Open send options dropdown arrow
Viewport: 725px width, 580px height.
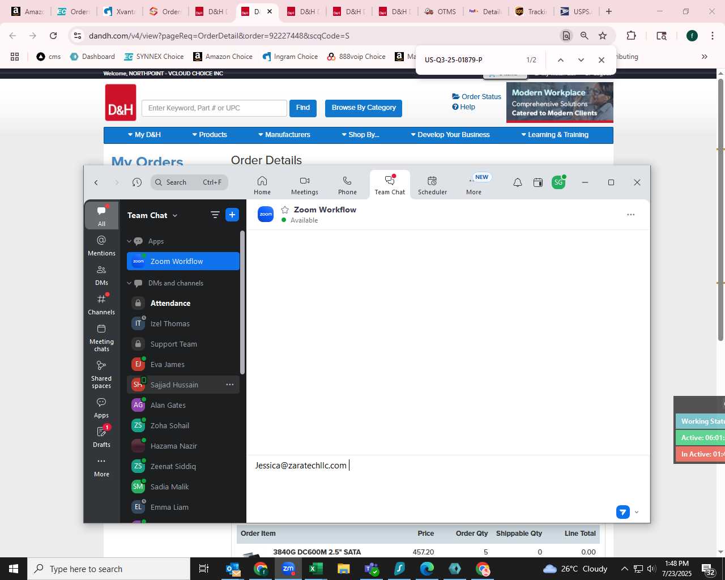coord(636,512)
